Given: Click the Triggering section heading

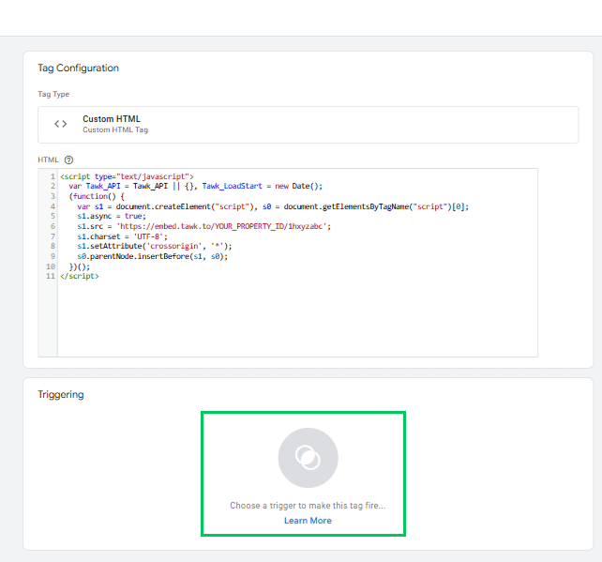Looking at the screenshot, I should pos(61,394).
